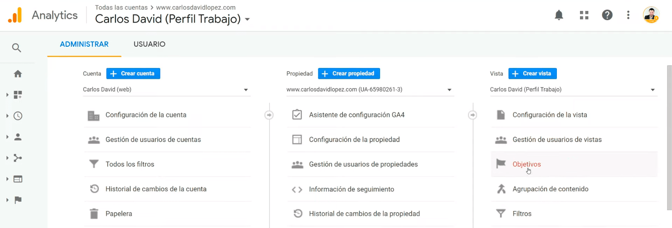Open the Google apps grid icon
Image resolution: width=672 pixels, height=228 pixels.
[x=584, y=15]
